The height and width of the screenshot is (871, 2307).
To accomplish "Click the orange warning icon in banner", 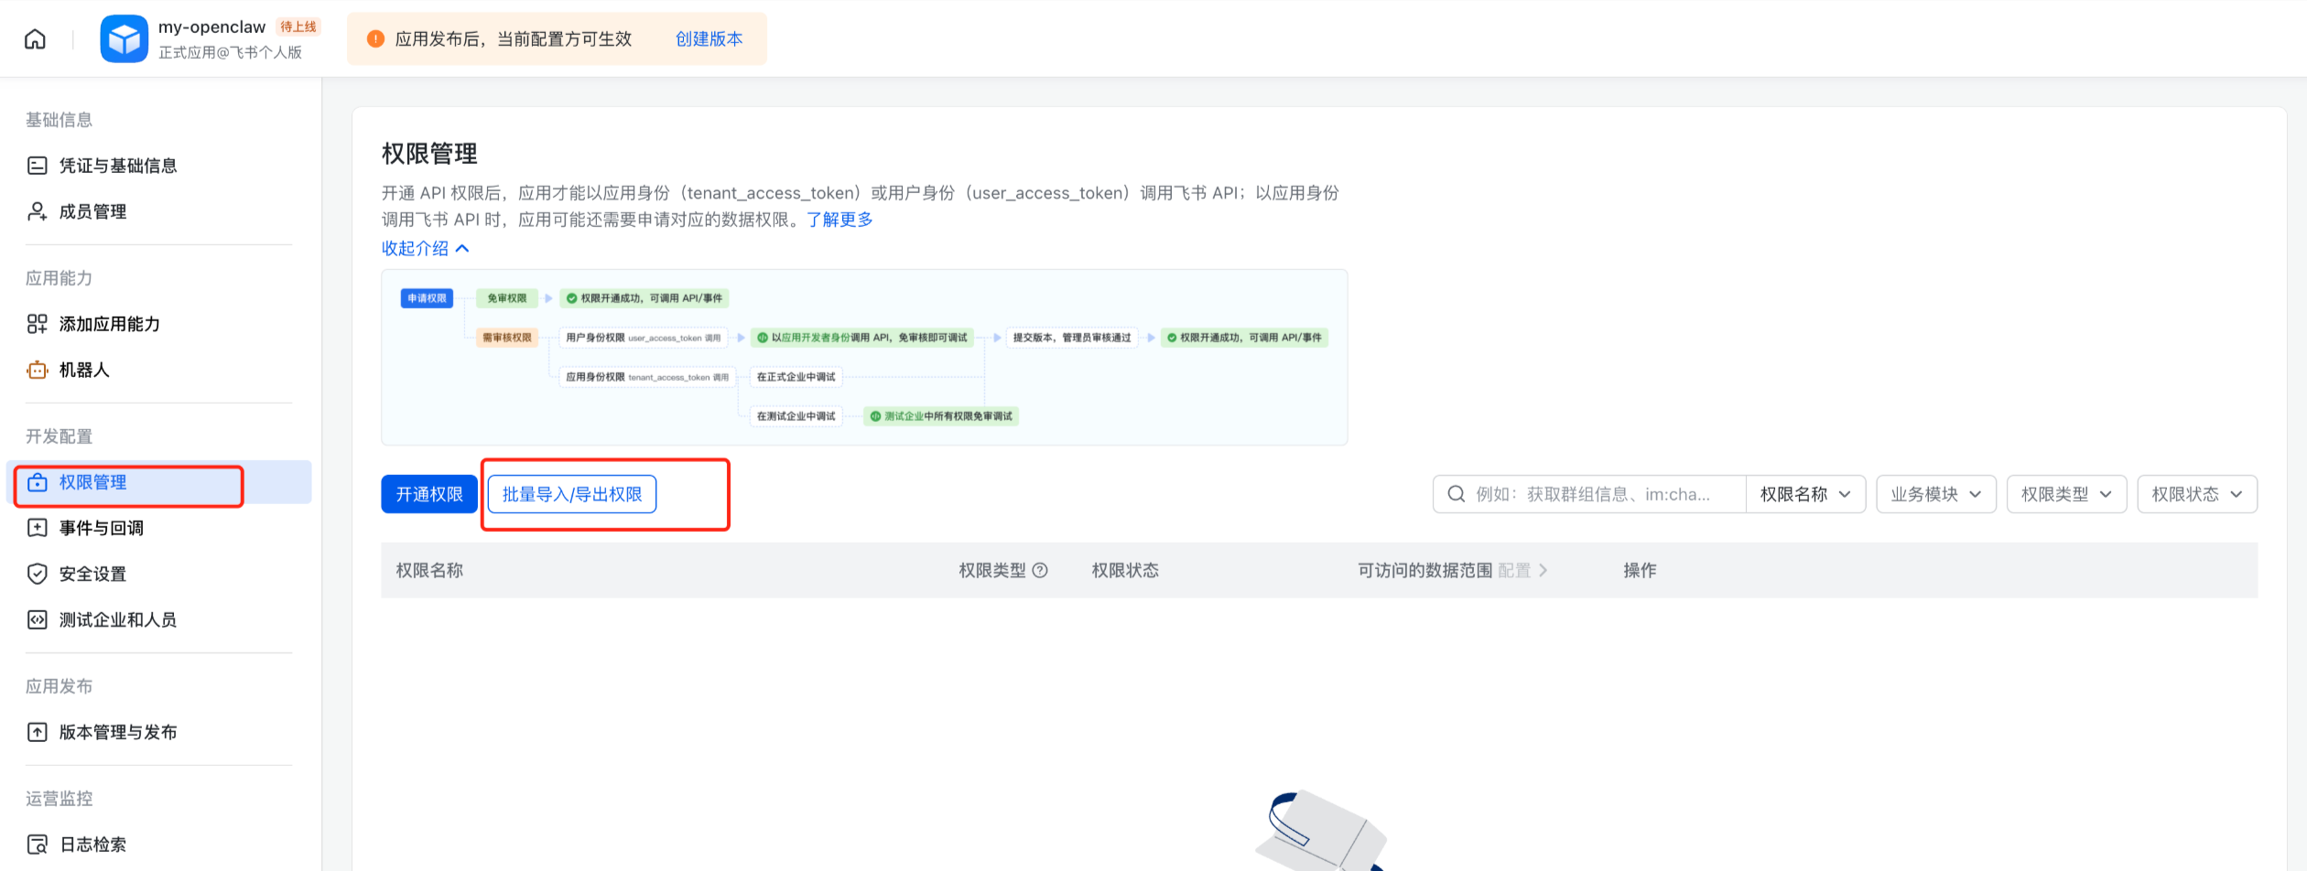I will pos(375,38).
